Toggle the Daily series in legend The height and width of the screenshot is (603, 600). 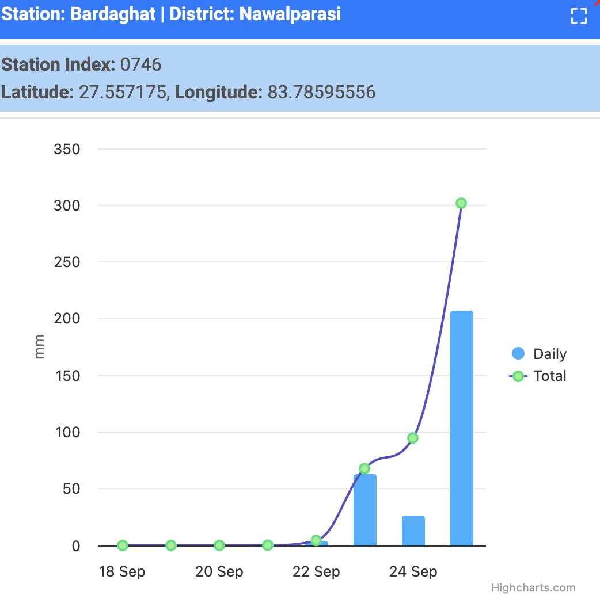(x=539, y=353)
